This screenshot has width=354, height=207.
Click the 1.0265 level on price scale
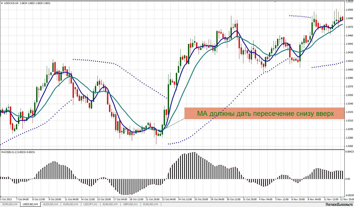click(x=349, y=146)
